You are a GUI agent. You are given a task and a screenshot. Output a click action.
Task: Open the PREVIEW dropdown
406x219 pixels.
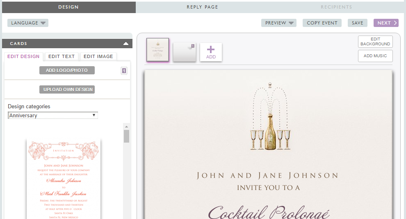click(279, 23)
